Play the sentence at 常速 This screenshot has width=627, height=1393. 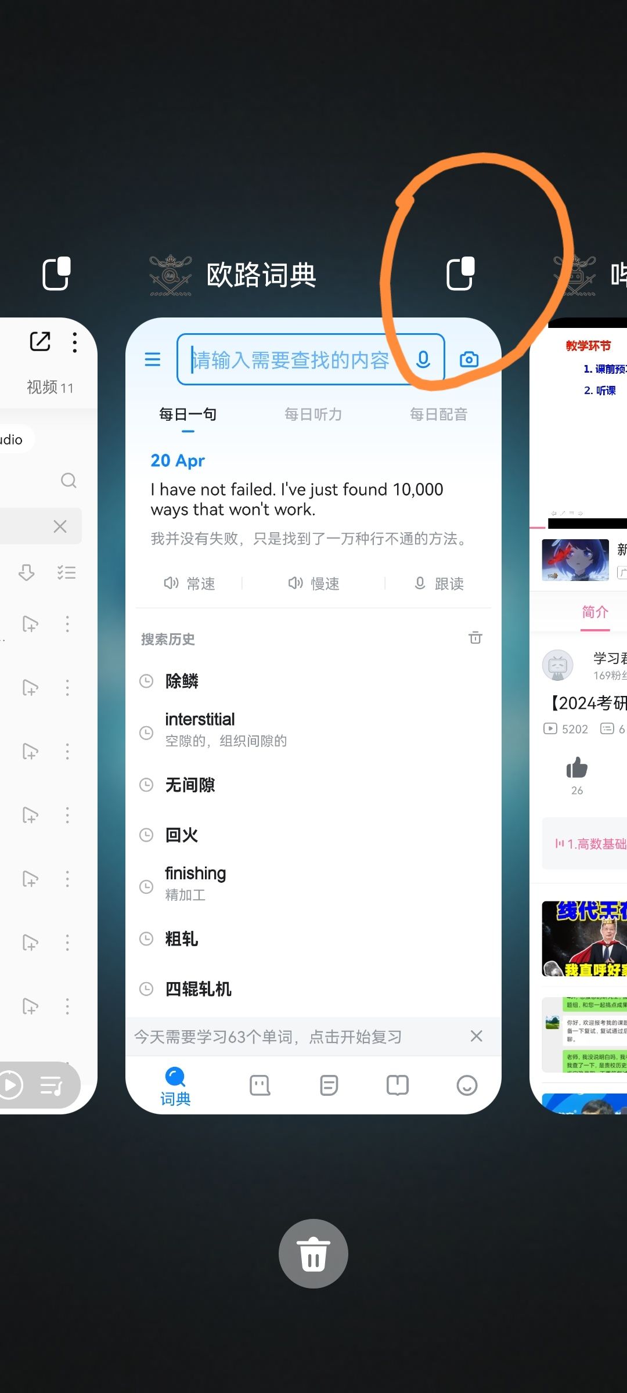189,583
